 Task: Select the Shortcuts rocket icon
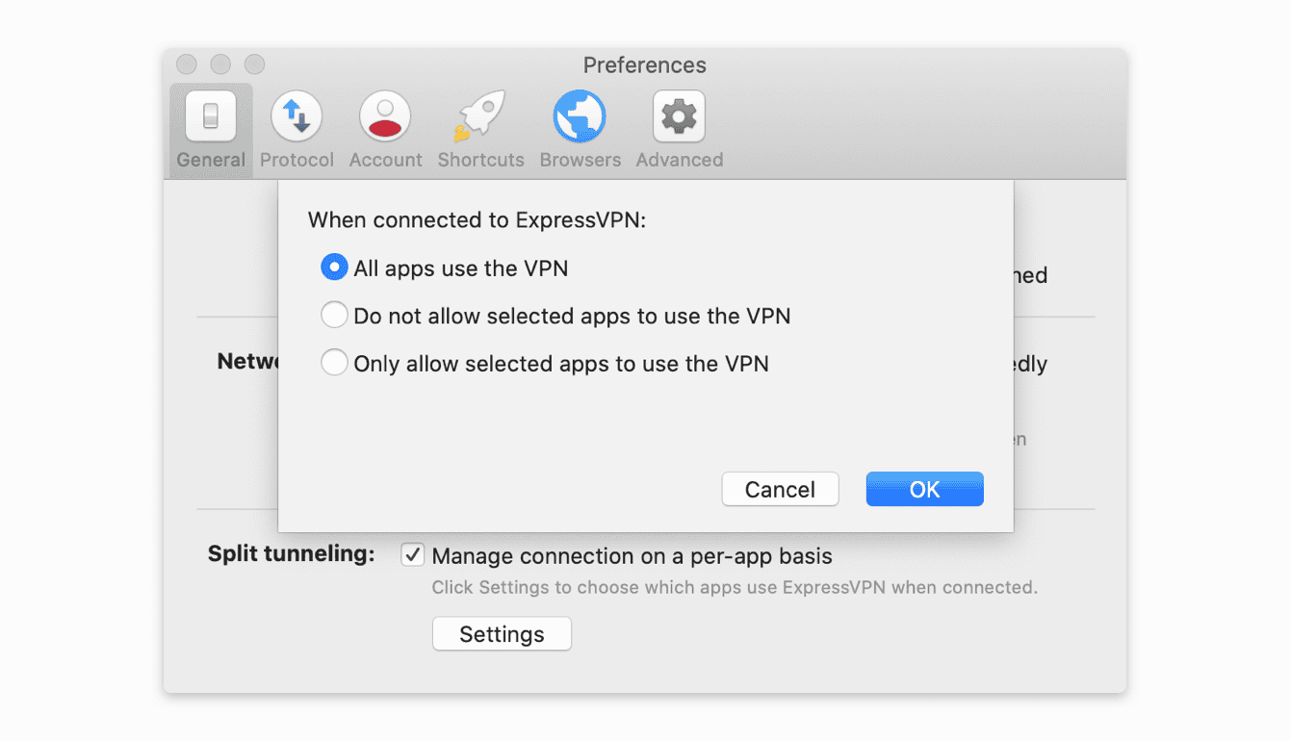tap(480, 116)
